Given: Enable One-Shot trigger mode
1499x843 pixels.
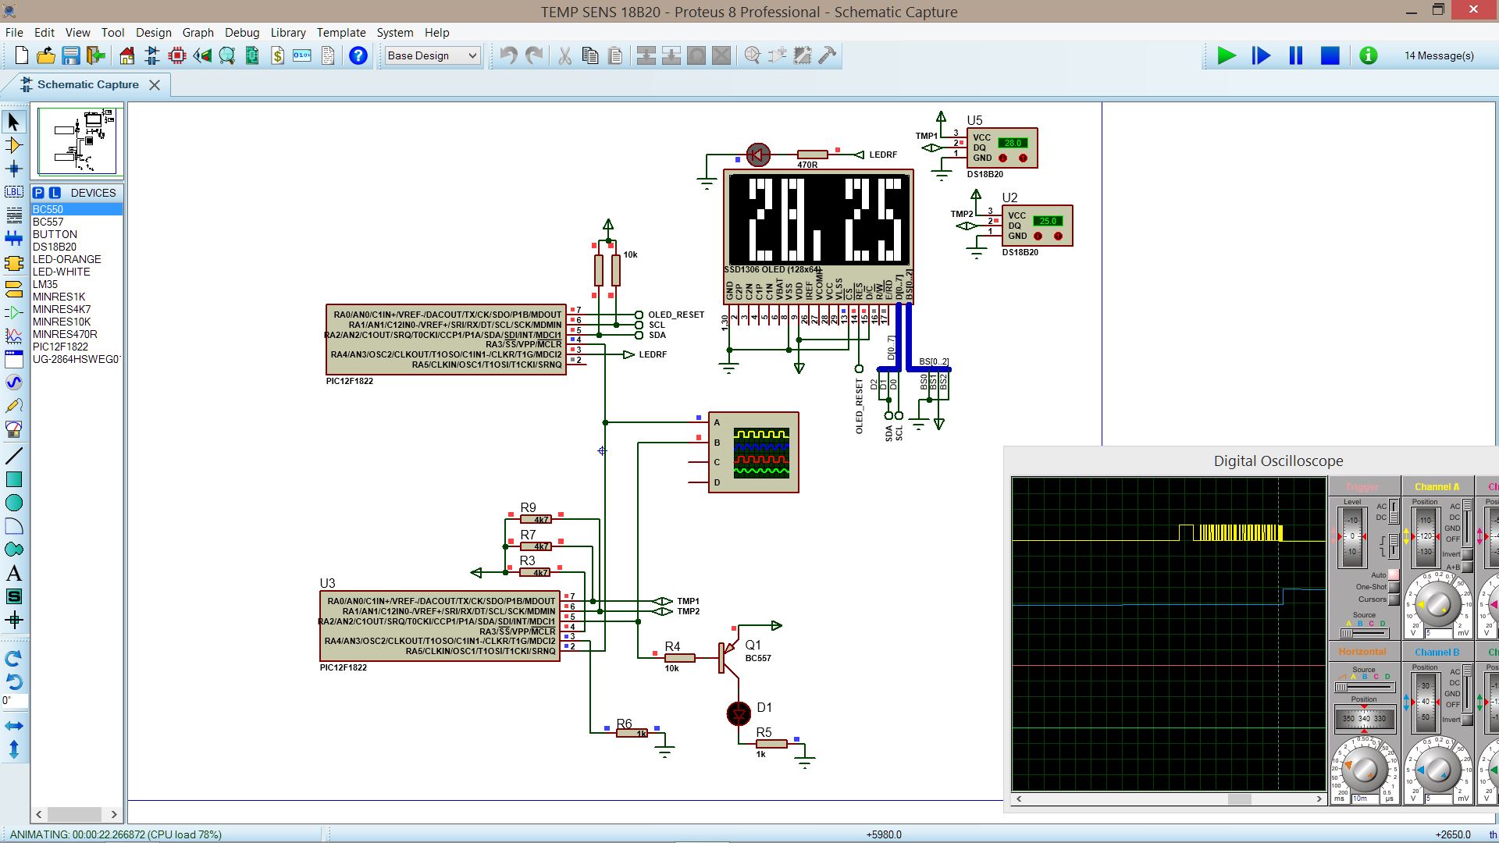Looking at the screenshot, I should click(1394, 587).
